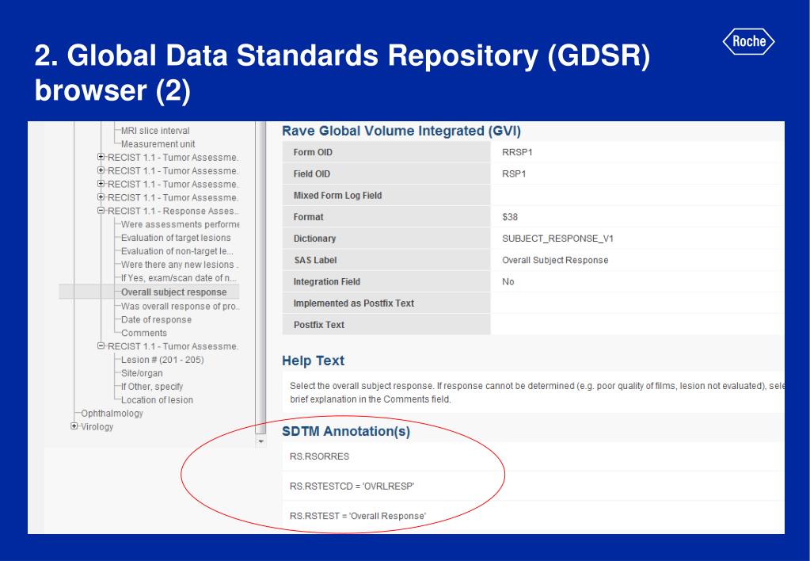810x561 pixels.
Task: Select Were assessments performe tree row
Action: click(180, 224)
